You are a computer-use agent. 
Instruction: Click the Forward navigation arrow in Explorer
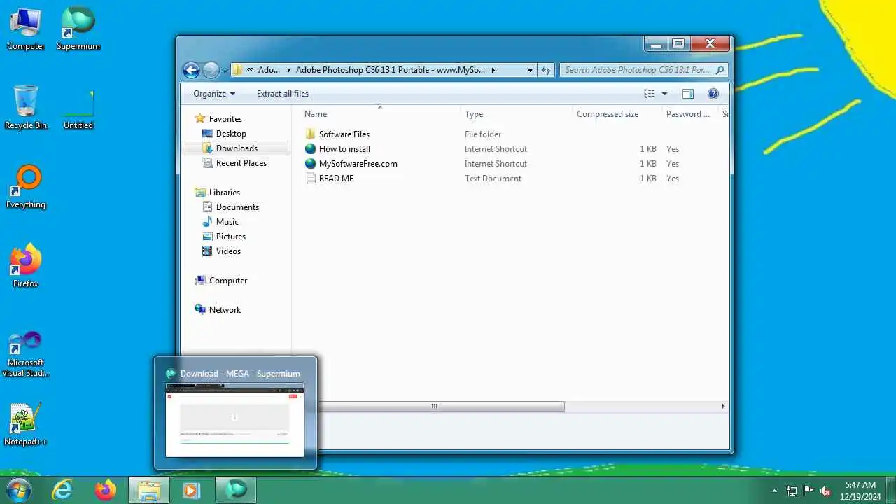211,70
